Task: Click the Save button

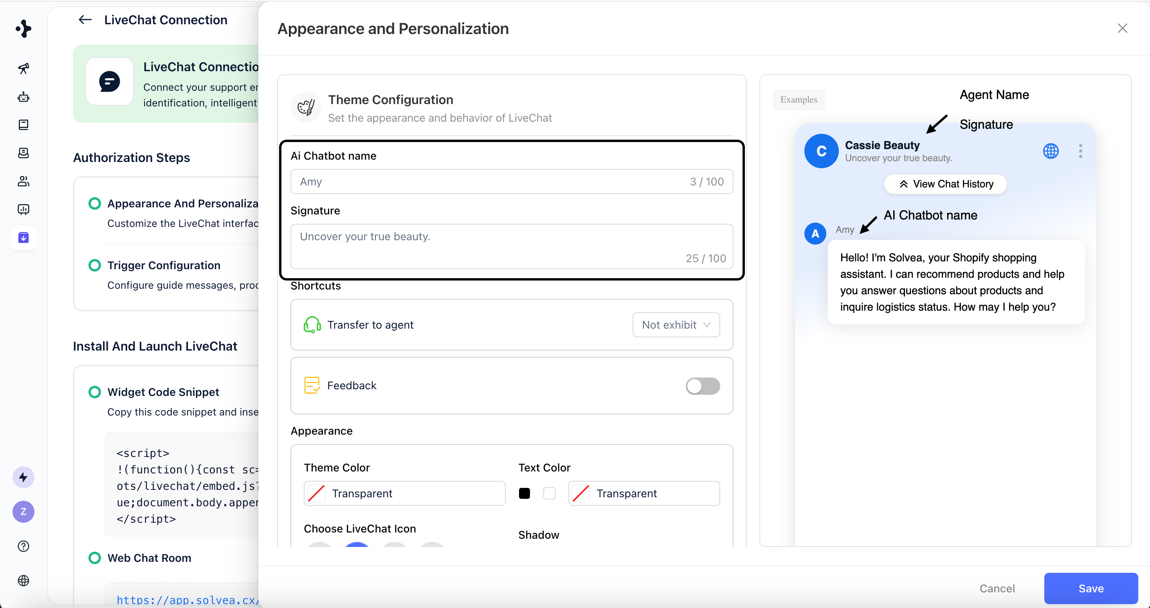Action: (1090, 588)
